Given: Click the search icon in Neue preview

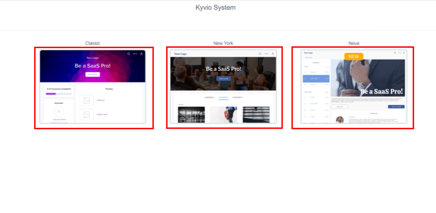Looking at the screenshot, I should coord(394,53).
